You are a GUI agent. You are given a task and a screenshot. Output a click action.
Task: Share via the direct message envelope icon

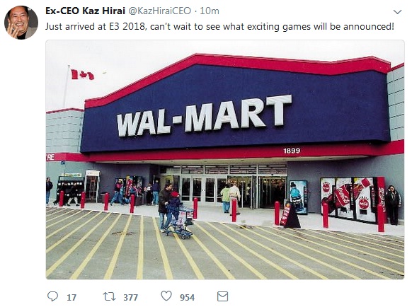222,296
